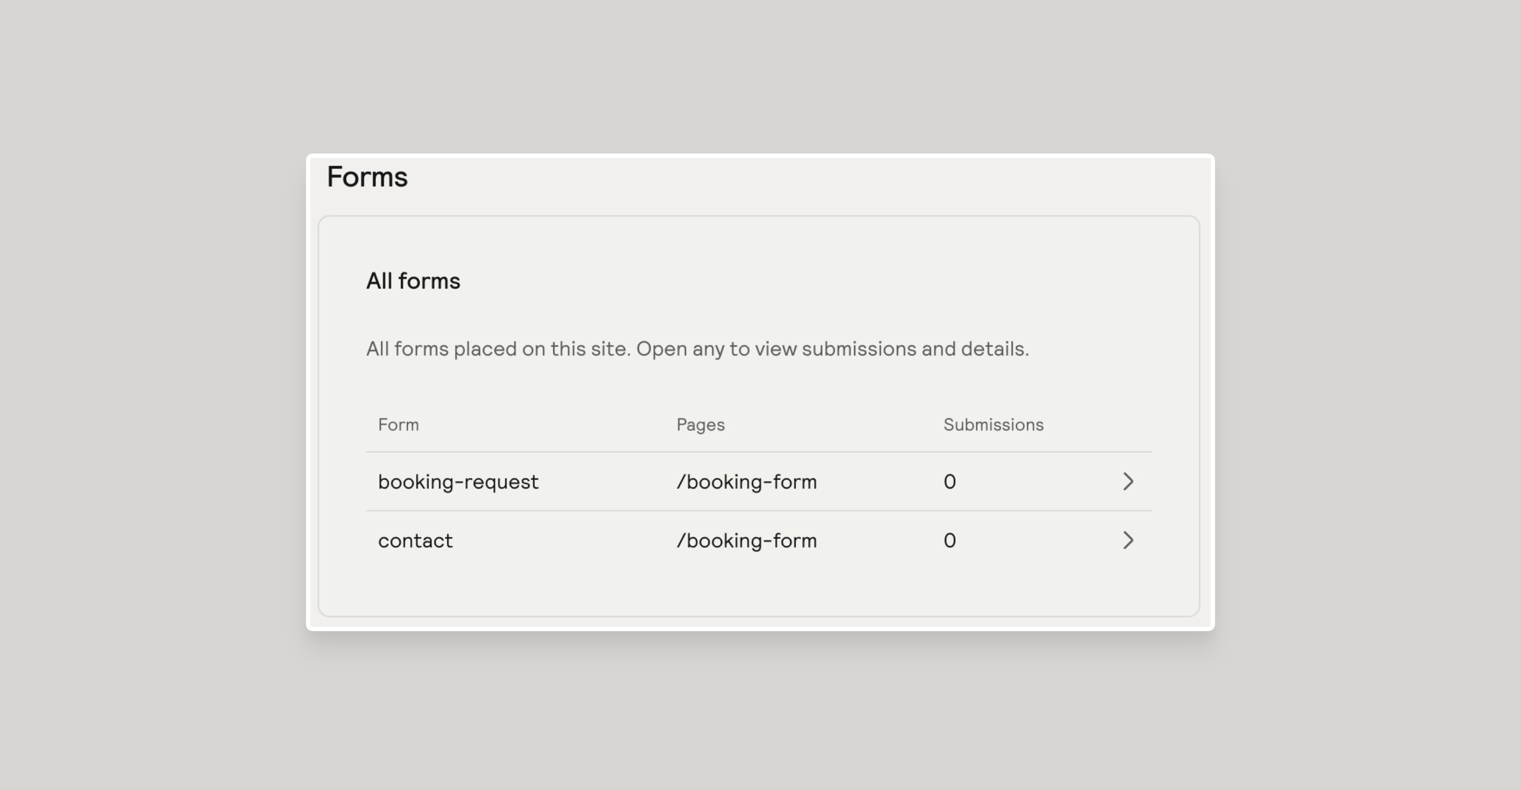Screen dimensions: 1521x790
Task: Click the Submissions column header
Action: (993, 425)
